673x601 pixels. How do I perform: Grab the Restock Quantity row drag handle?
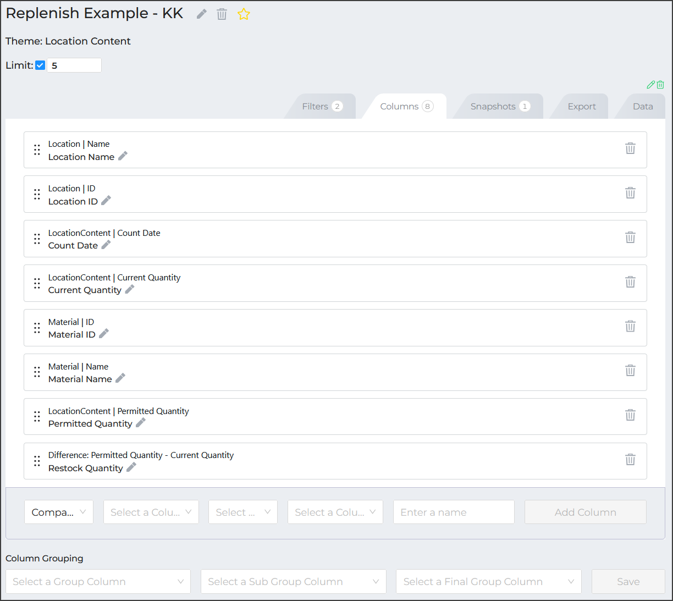pos(37,461)
